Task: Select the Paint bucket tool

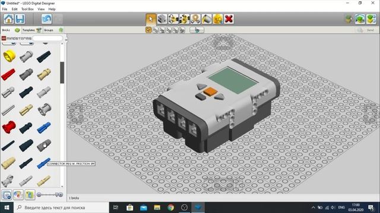Action: click(207, 19)
